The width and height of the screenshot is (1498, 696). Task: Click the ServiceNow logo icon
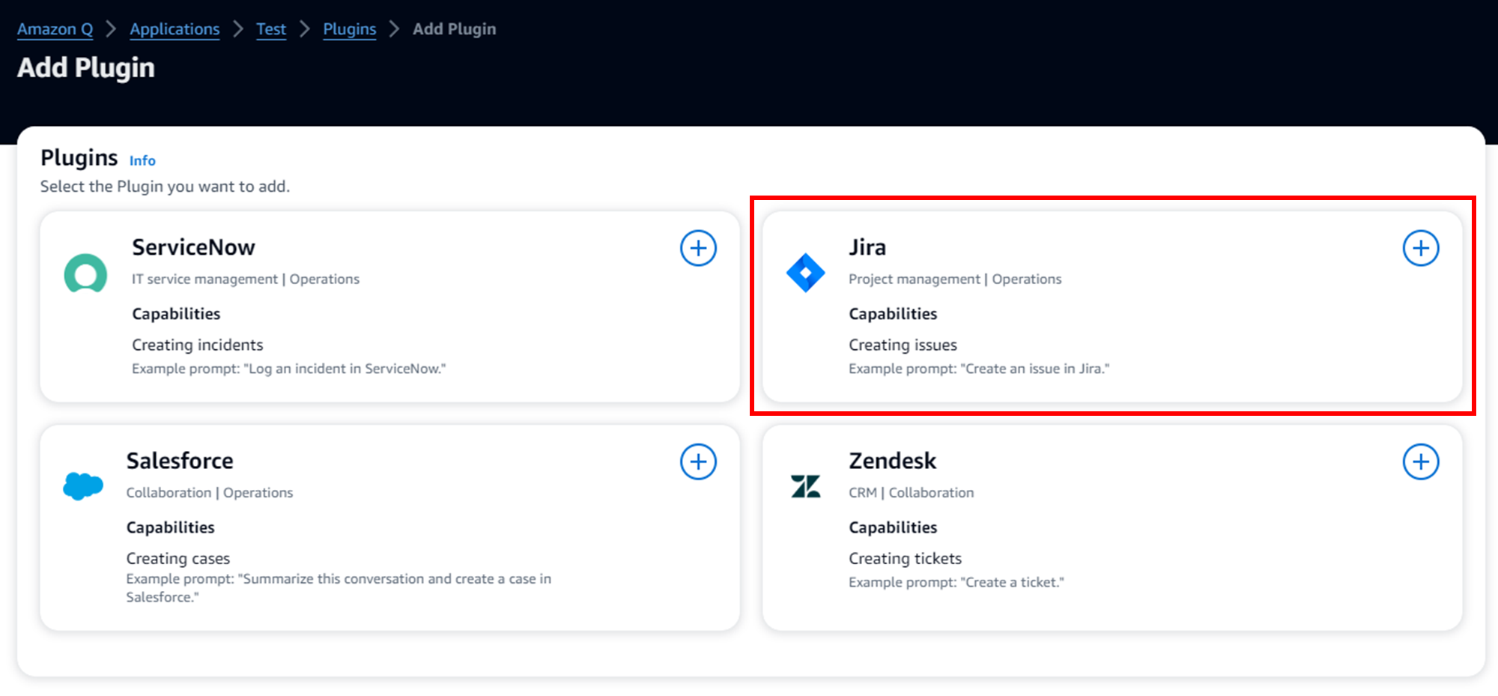[85, 273]
